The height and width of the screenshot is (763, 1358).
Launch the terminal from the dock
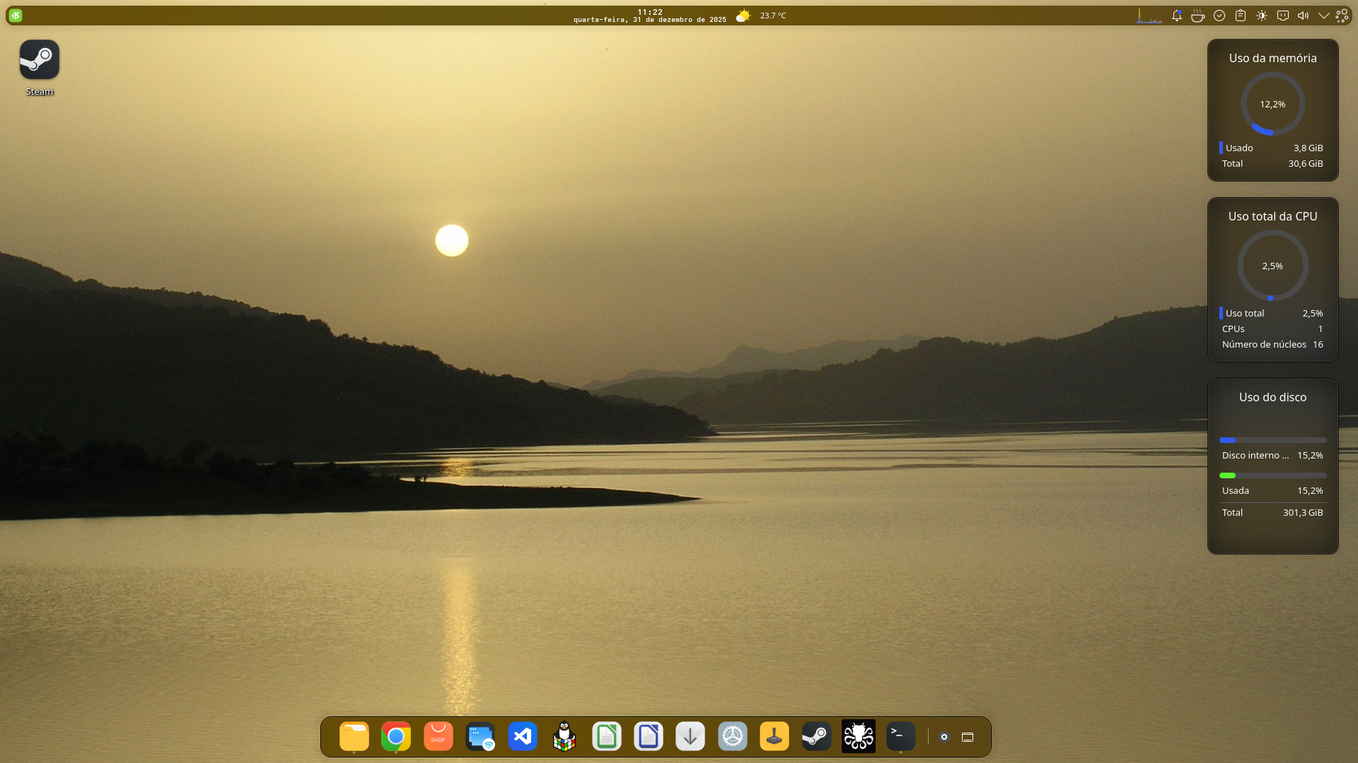tap(900, 737)
